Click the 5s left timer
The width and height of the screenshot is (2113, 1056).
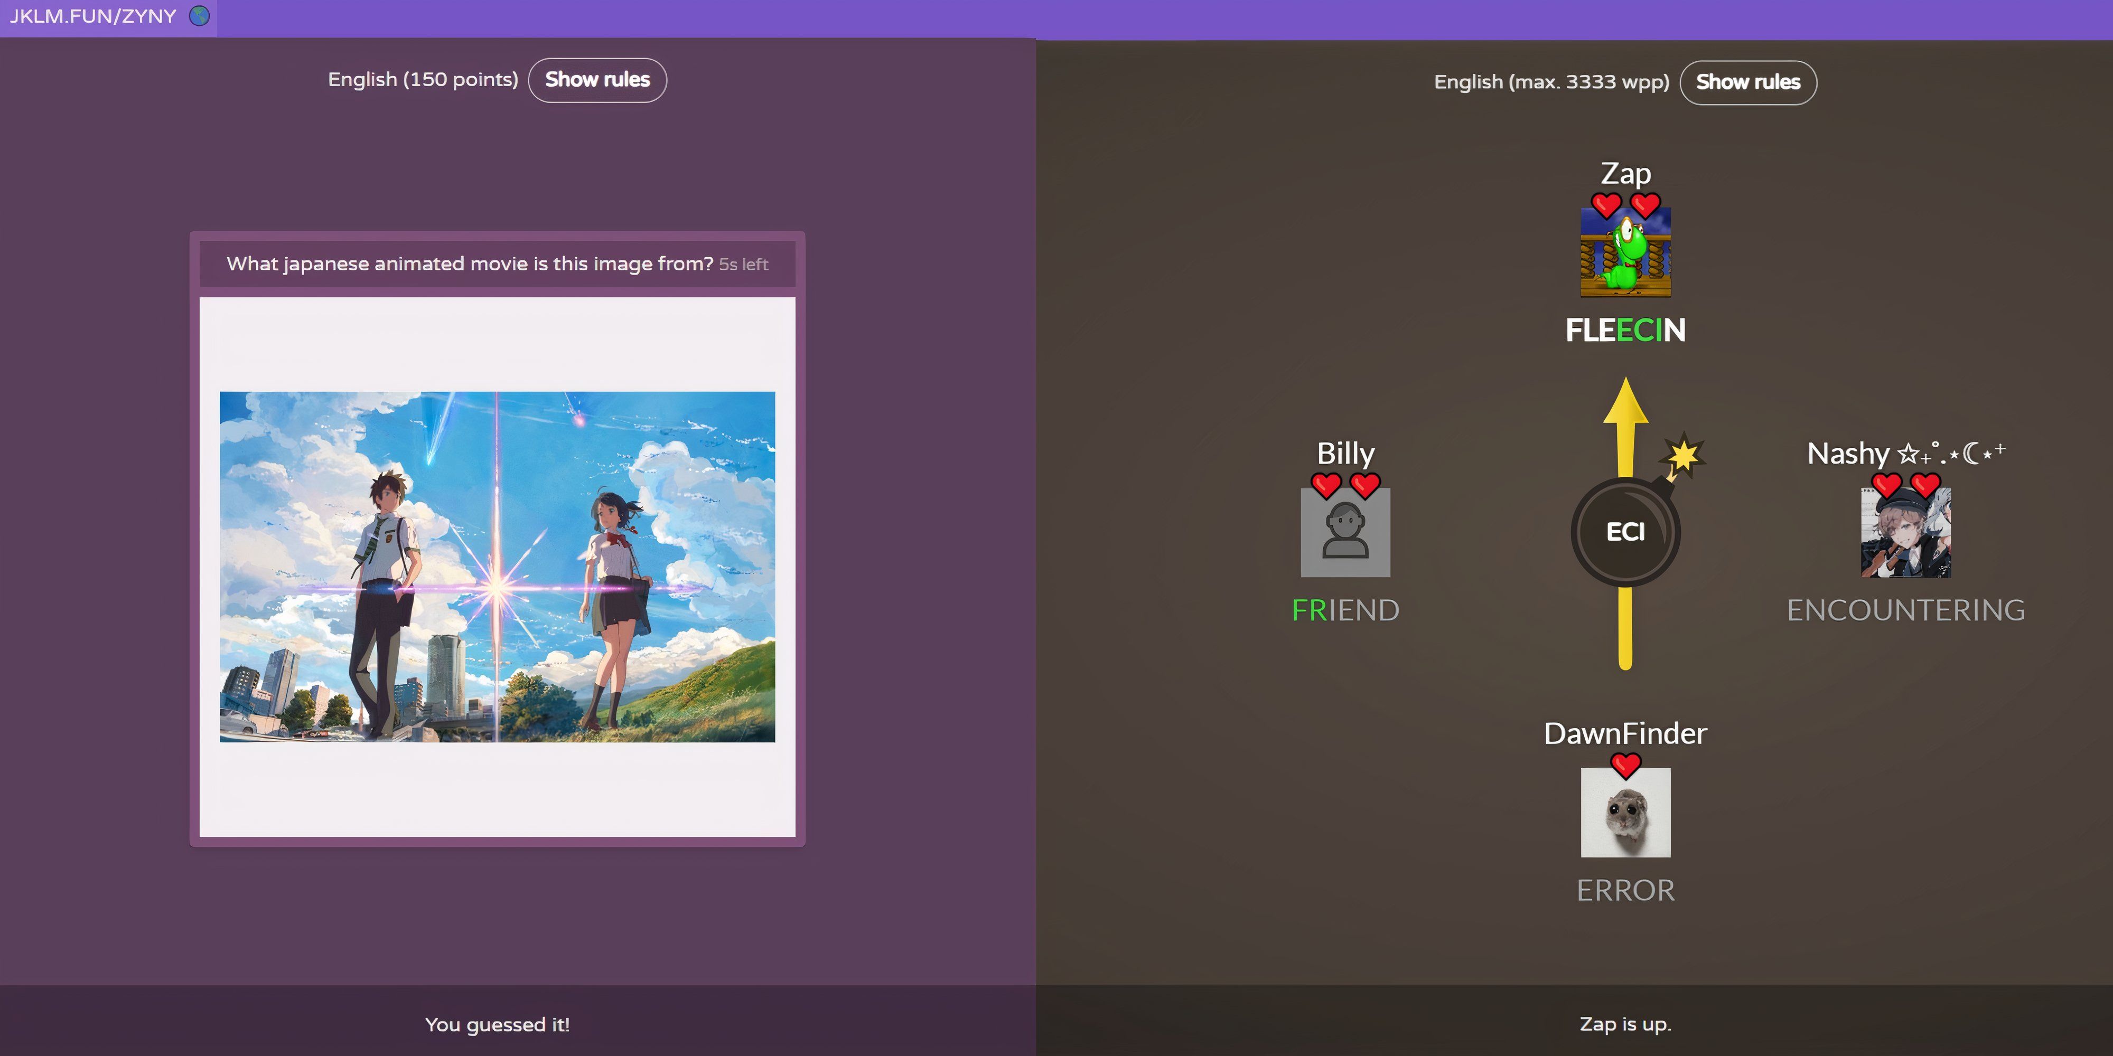(x=743, y=264)
